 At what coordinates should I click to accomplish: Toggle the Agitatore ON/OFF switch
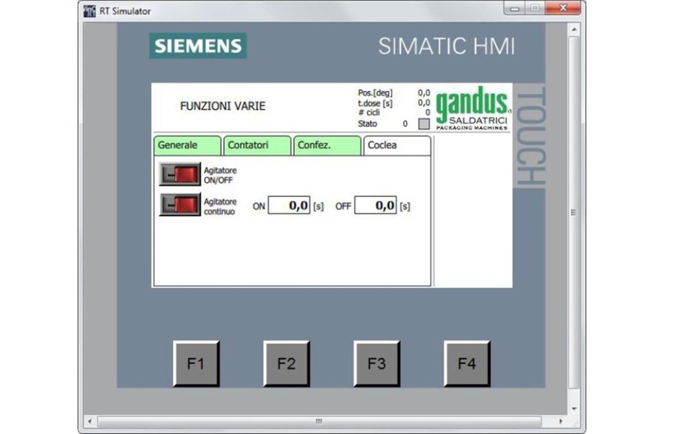[x=179, y=174]
